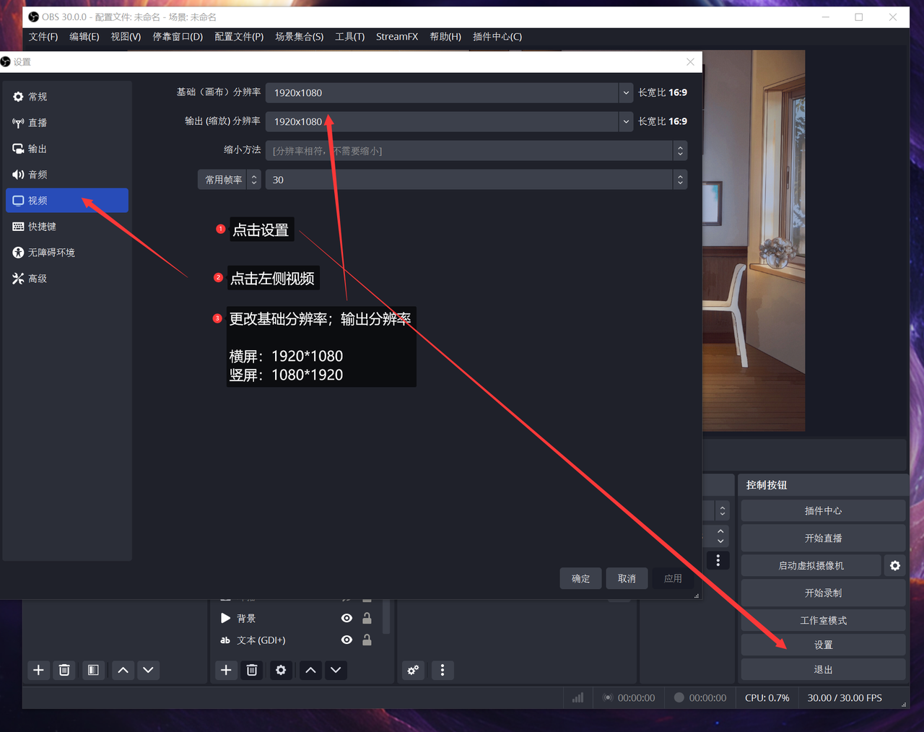Click the OBS logo in title bar
Screen dimensions: 924x732
pos(33,17)
